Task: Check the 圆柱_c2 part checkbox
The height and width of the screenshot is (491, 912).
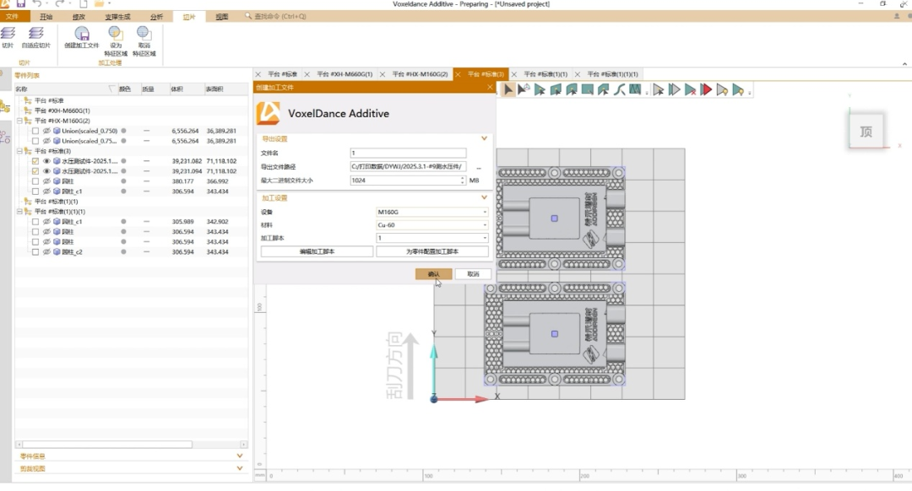Action: click(x=35, y=252)
